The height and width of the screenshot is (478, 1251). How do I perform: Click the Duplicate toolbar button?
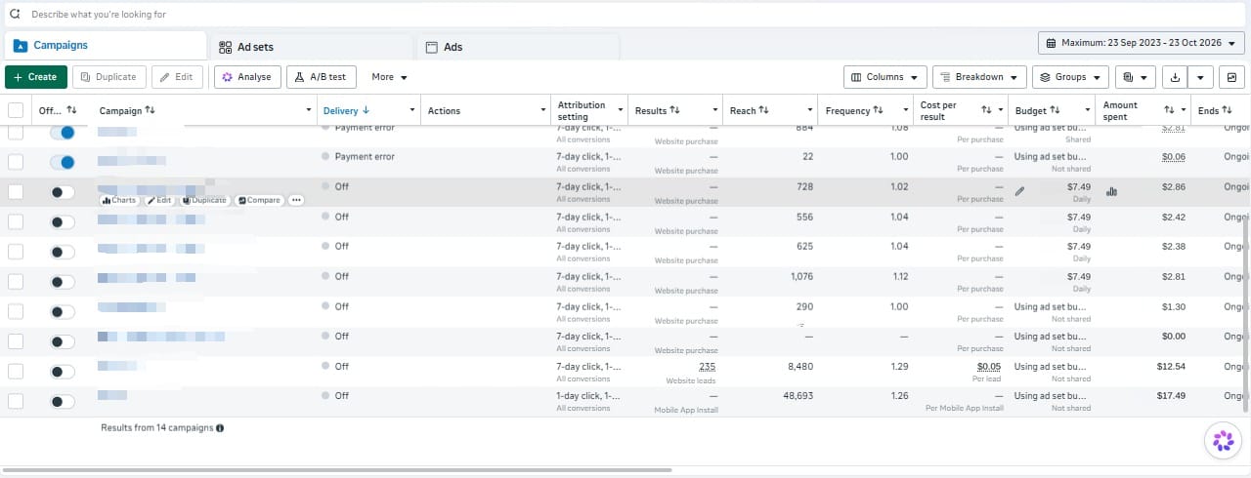tap(108, 77)
